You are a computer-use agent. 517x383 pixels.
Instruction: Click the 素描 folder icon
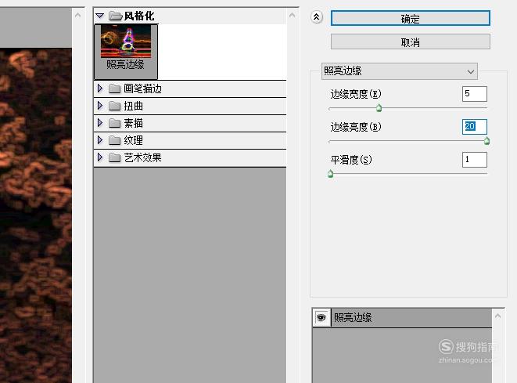pos(114,123)
